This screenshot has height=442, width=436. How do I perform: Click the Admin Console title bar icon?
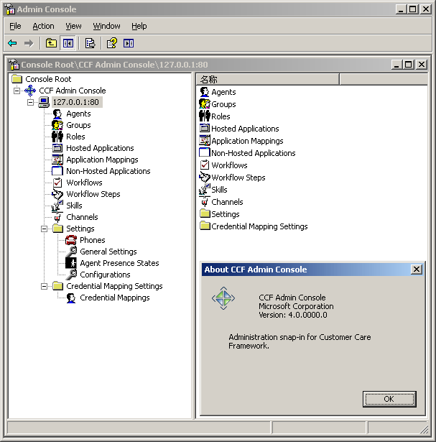[10, 9]
